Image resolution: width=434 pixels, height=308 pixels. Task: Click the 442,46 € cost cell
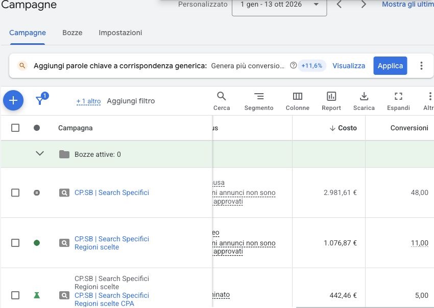point(343,295)
